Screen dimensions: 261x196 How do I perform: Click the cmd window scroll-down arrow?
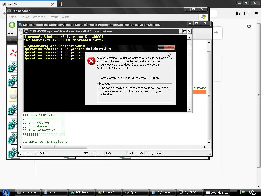point(189,110)
